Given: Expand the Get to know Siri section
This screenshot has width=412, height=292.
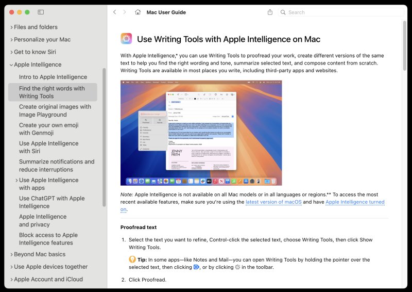Looking at the screenshot, I should (11, 52).
